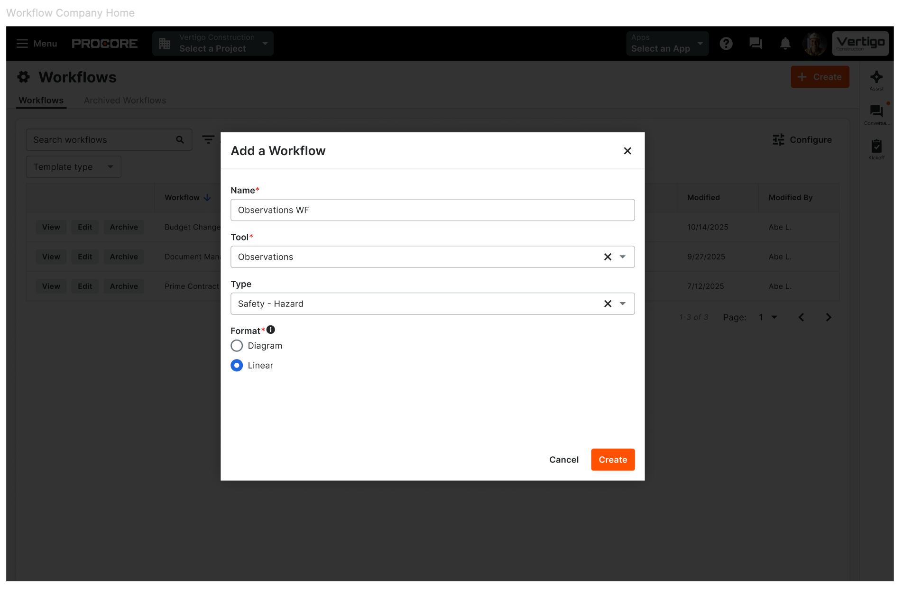This screenshot has width=903, height=590.
Task: Open the Page number dropdown
Action: click(x=768, y=317)
